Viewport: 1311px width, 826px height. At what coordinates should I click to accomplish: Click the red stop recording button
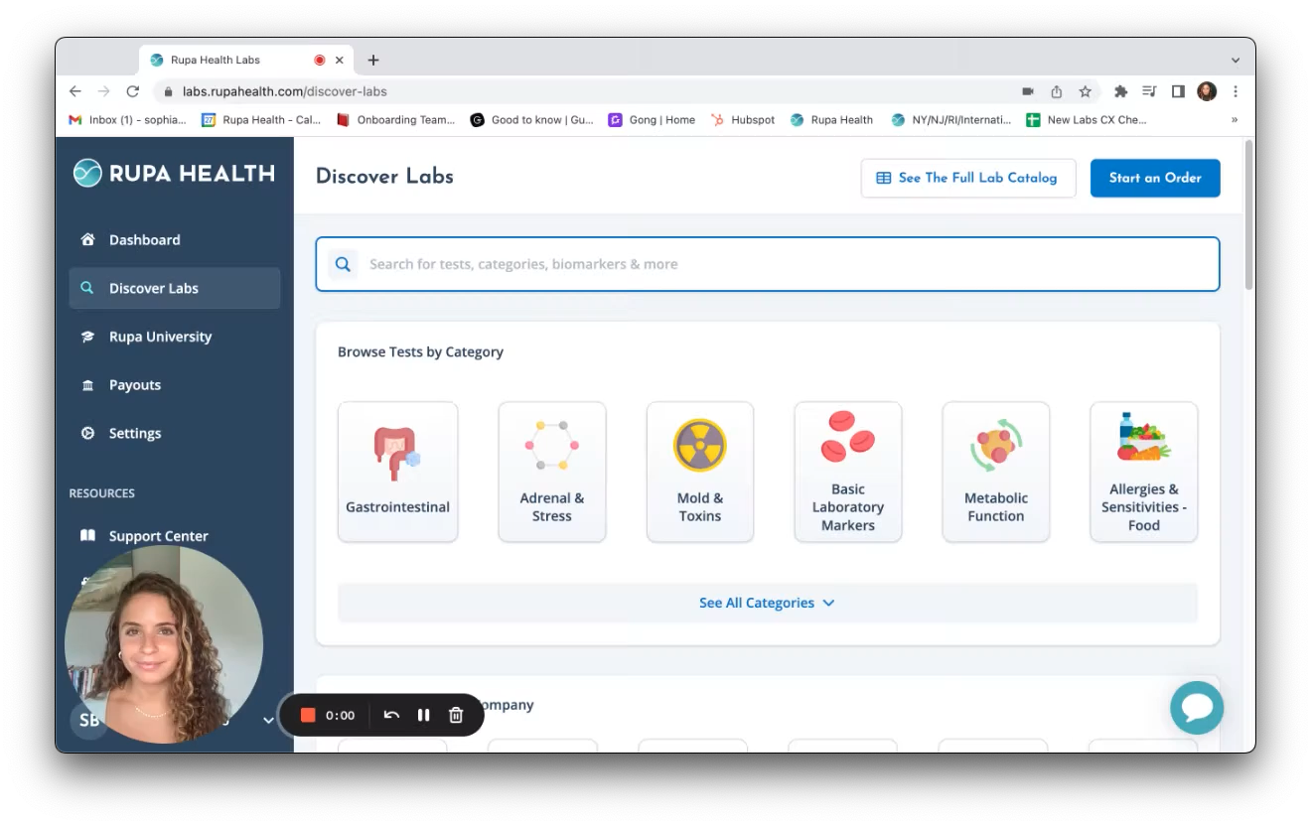point(308,715)
